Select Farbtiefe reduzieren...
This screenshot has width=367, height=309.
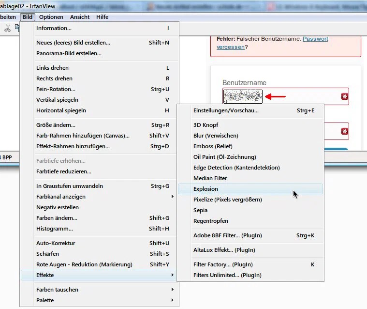(100, 171)
